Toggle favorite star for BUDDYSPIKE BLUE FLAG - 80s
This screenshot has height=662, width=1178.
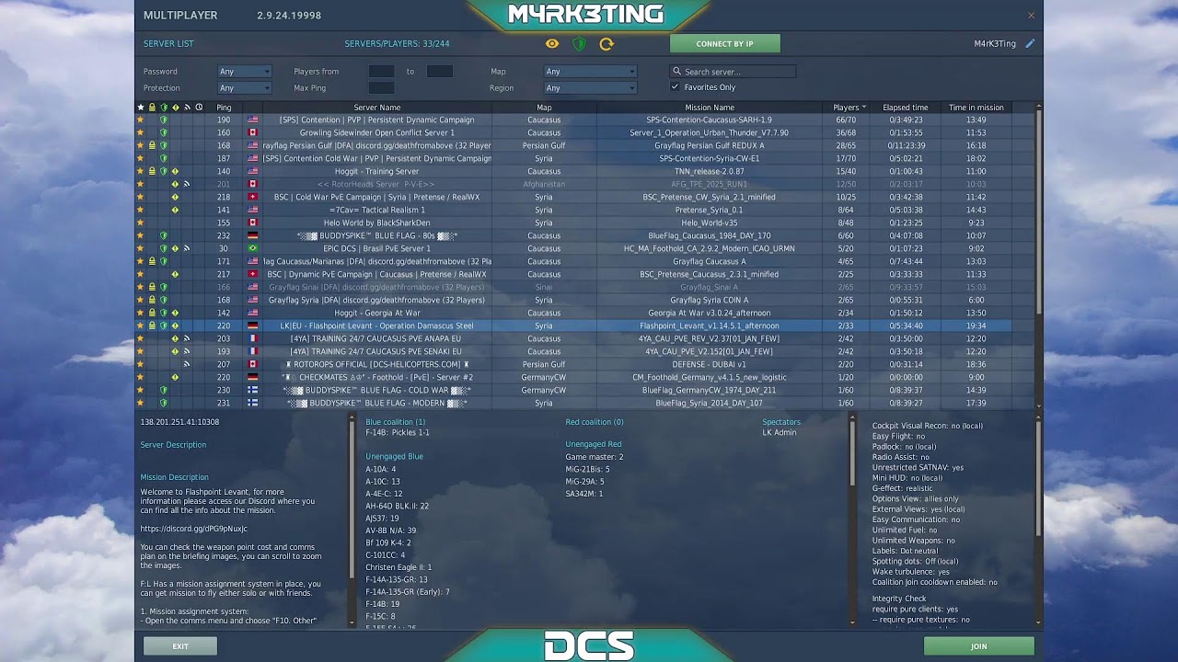point(141,235)
